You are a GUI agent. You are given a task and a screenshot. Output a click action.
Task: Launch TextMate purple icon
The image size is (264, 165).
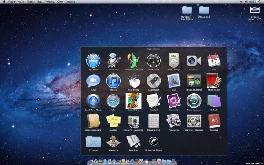(174, 101)
